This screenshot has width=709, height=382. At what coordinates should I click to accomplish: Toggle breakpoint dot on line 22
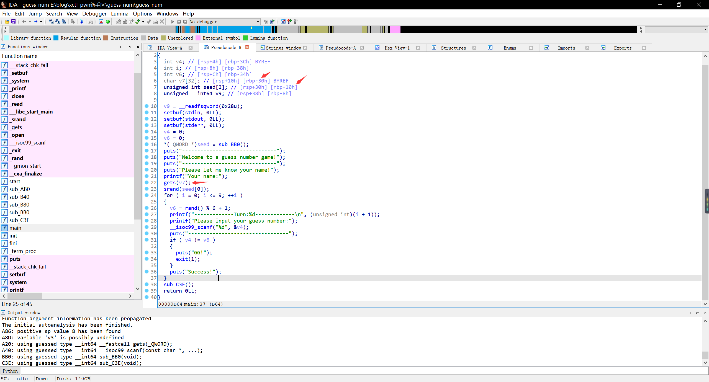coord(147,182)
